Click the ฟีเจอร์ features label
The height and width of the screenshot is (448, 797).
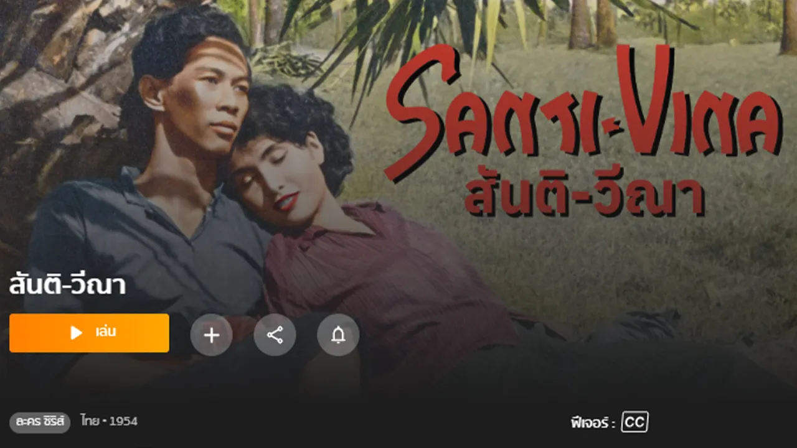pyautogui.click(x=593, y=423)
